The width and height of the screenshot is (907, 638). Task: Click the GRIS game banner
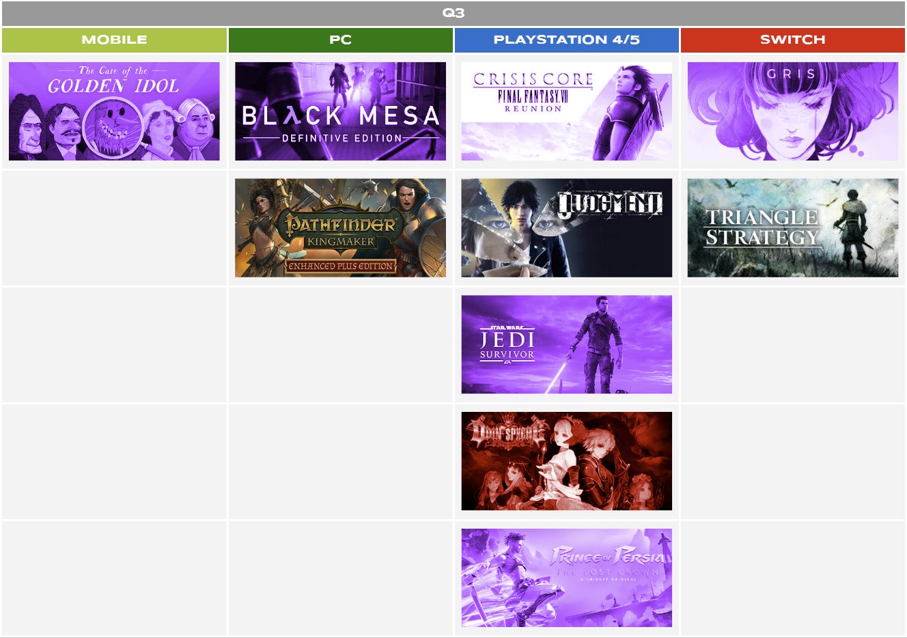[x=792, y=111]
